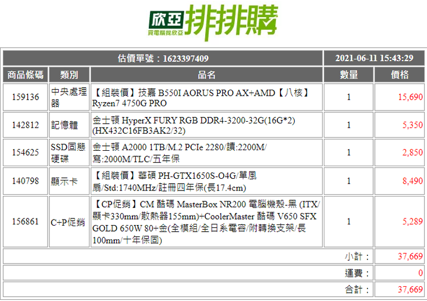
Task: Click quantity 1 in the HyperX memory row
Action: click(x=349, y=125)
